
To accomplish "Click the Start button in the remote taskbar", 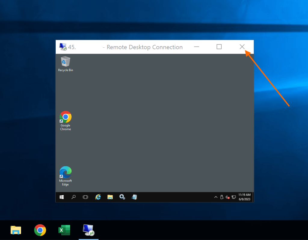I will tap(62, 197).
